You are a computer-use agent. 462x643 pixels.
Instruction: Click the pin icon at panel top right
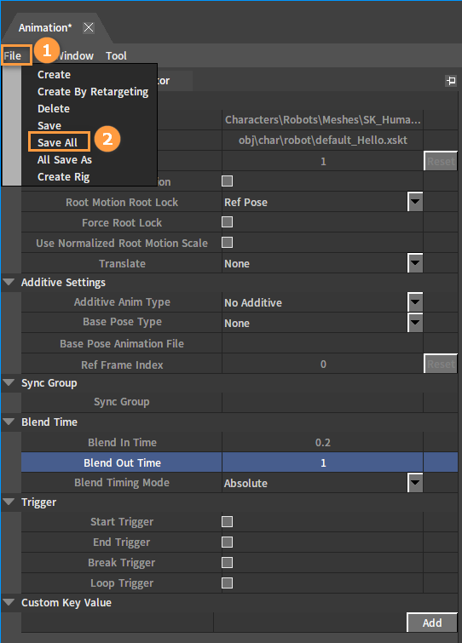tap(451, 81)
